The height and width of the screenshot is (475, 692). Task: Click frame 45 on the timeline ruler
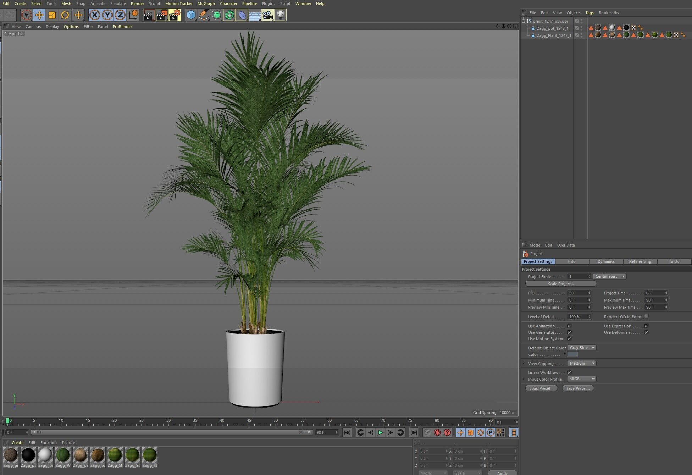click(249, 421)
